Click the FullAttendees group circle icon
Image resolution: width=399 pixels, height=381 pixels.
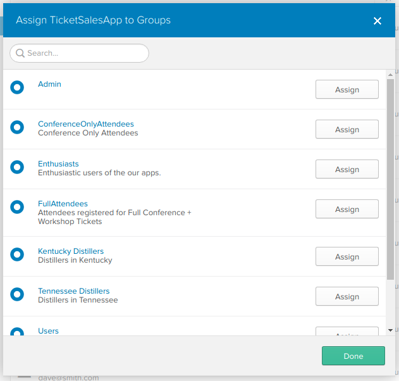[x=17, y=207]
